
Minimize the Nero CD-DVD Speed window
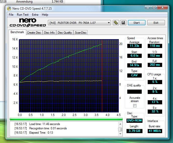click(148, 8)
